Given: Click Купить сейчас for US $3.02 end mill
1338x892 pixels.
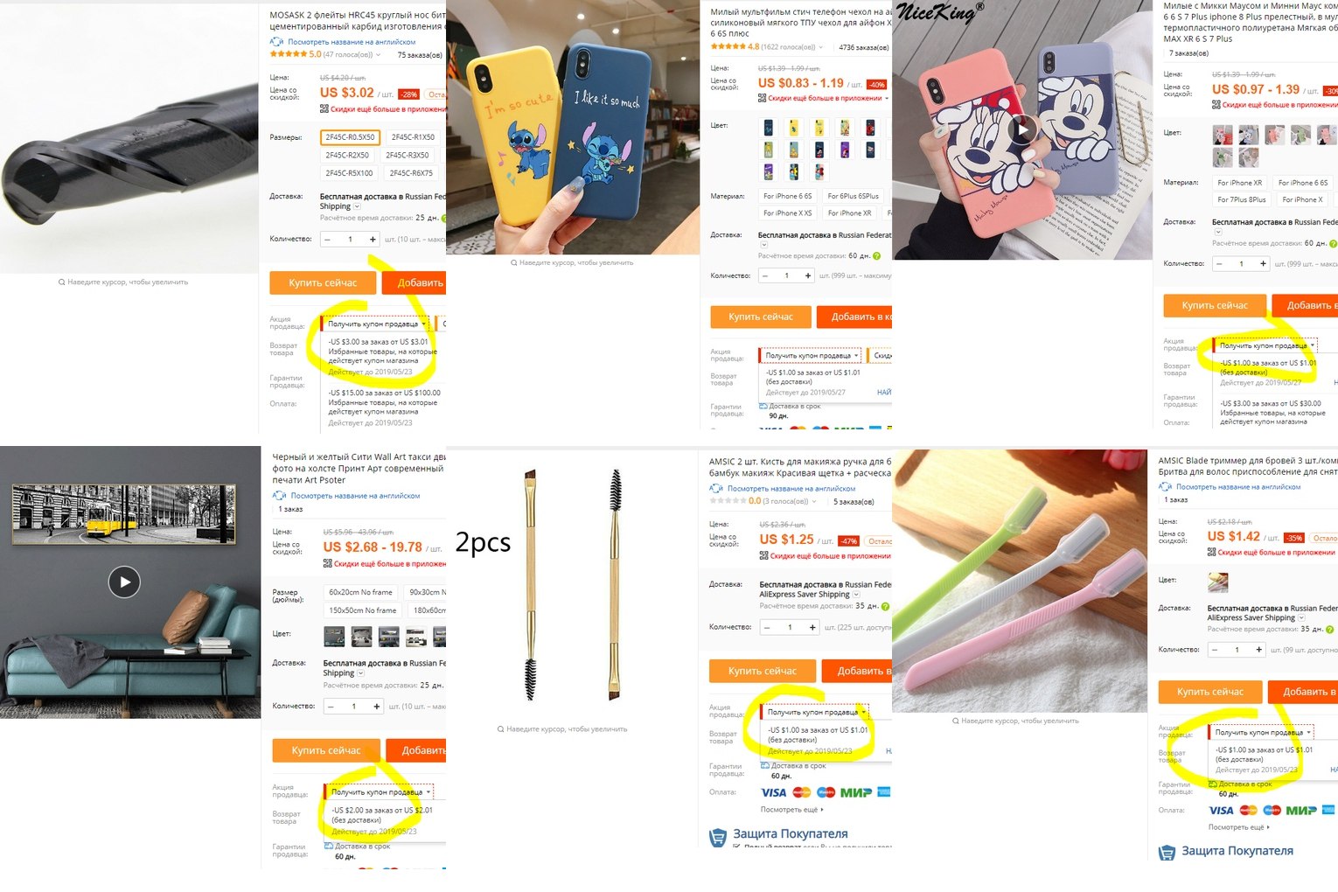Looking at the screenshot, I should pos(323,282).
